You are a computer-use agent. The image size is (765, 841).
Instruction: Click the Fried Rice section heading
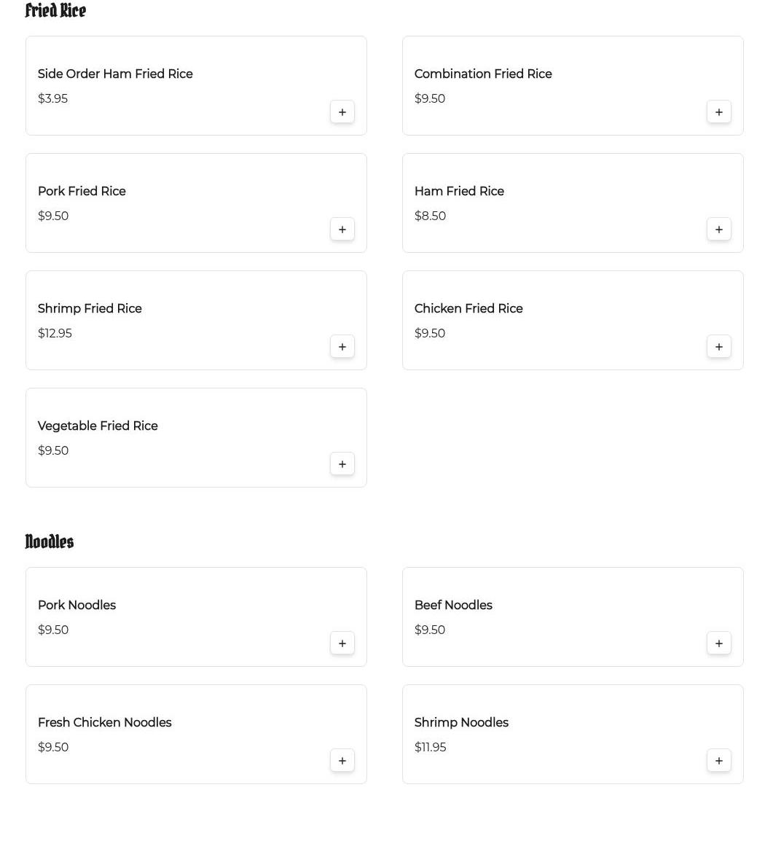[55, 10]
